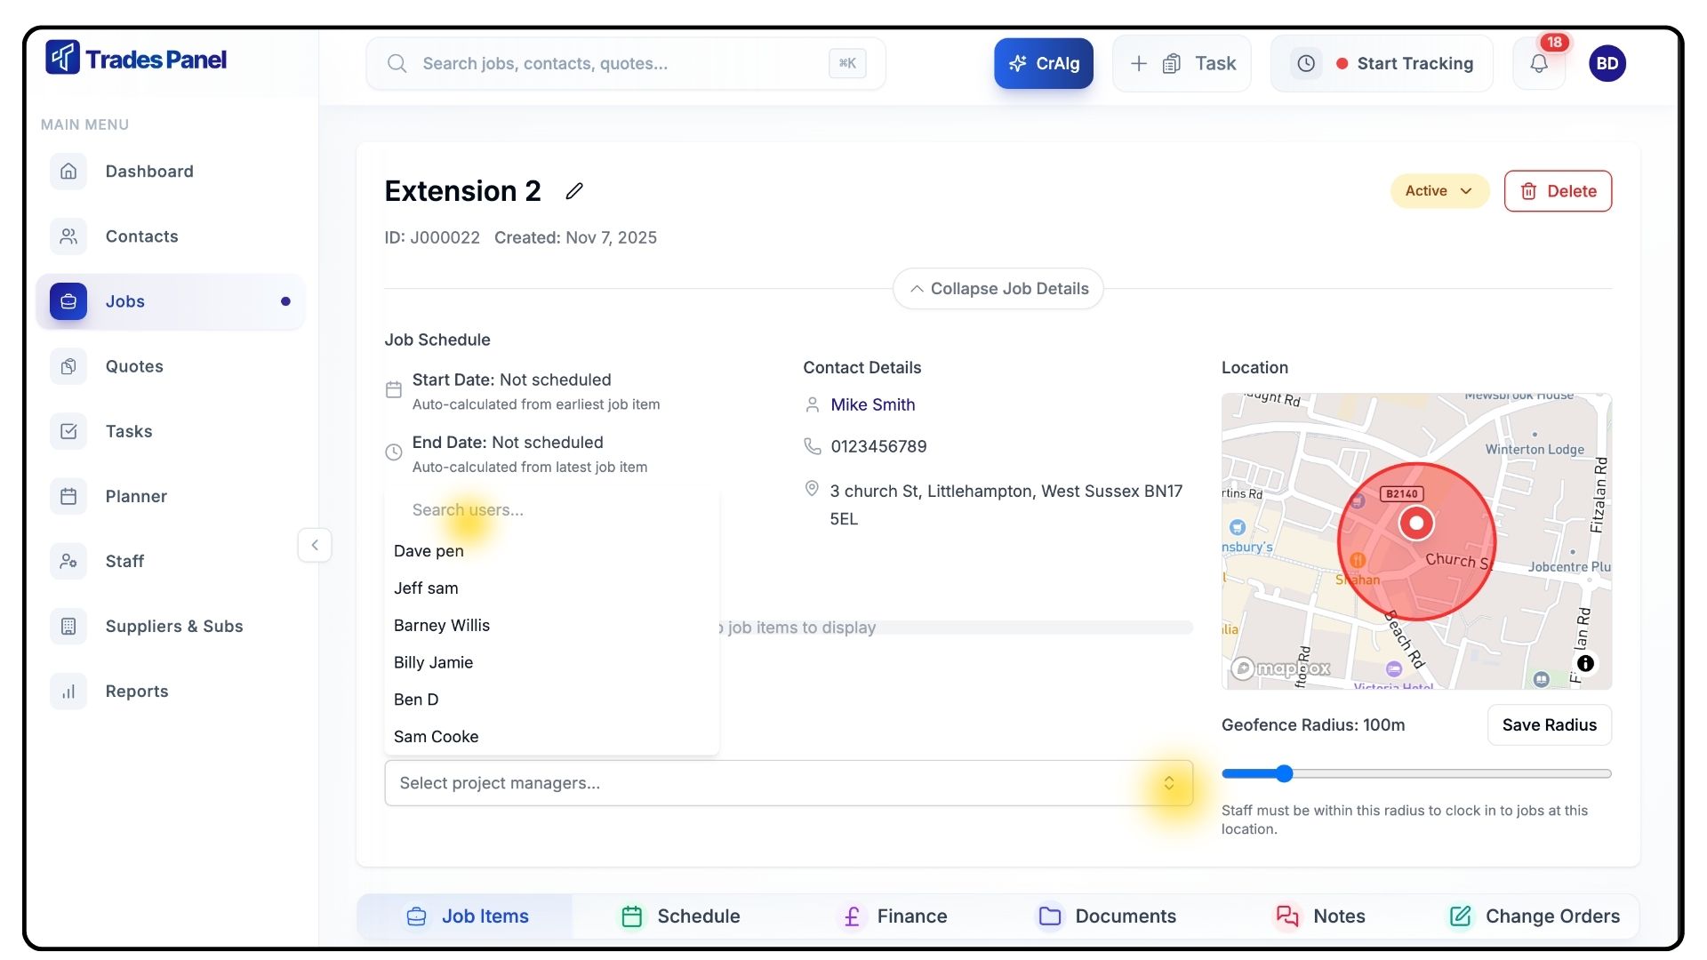
Task: Click the Reports bar chart icon
Action: tap(68, 692)
